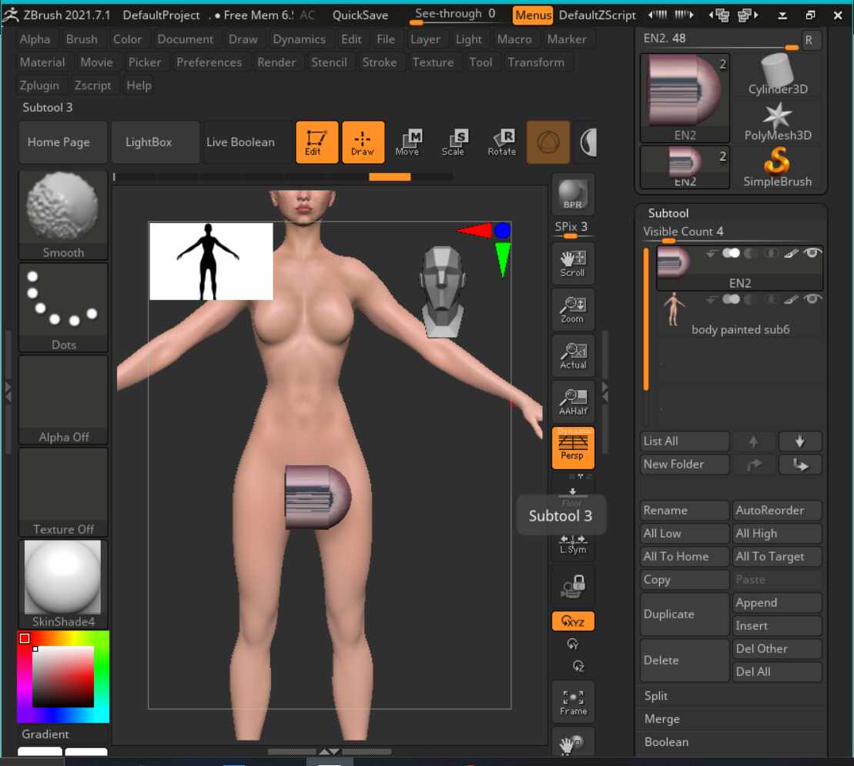Click the Actual size icon
Screen dimensions: 854x766
tap(573, 355)
